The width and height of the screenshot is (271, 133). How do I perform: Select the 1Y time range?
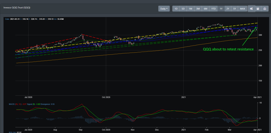point(221,9)
